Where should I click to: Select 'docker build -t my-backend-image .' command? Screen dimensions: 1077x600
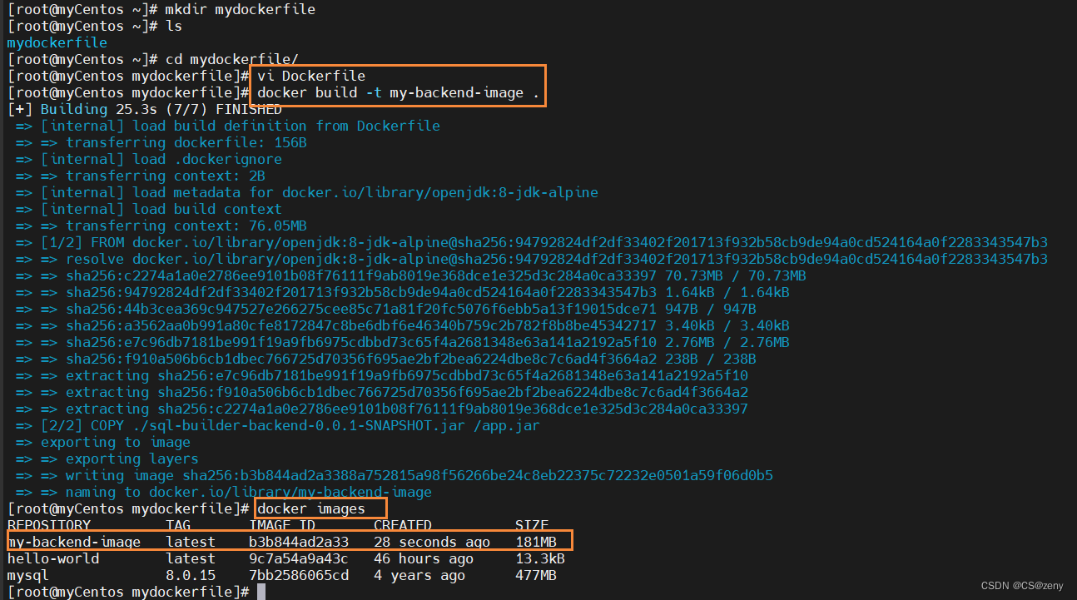(x=399, y=92)
